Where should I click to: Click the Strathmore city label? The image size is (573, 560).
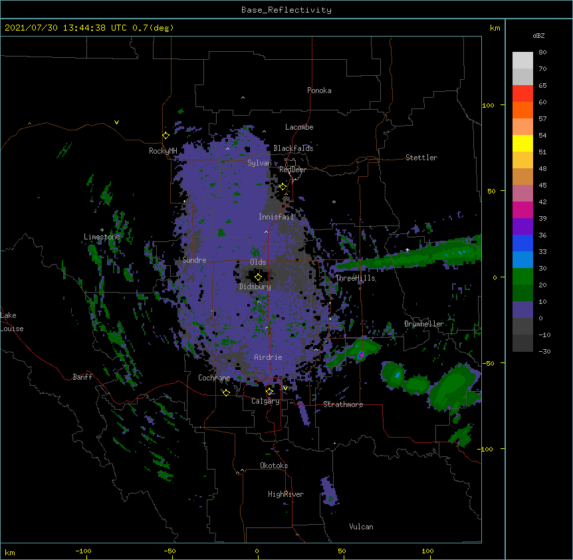pos(343,404)
